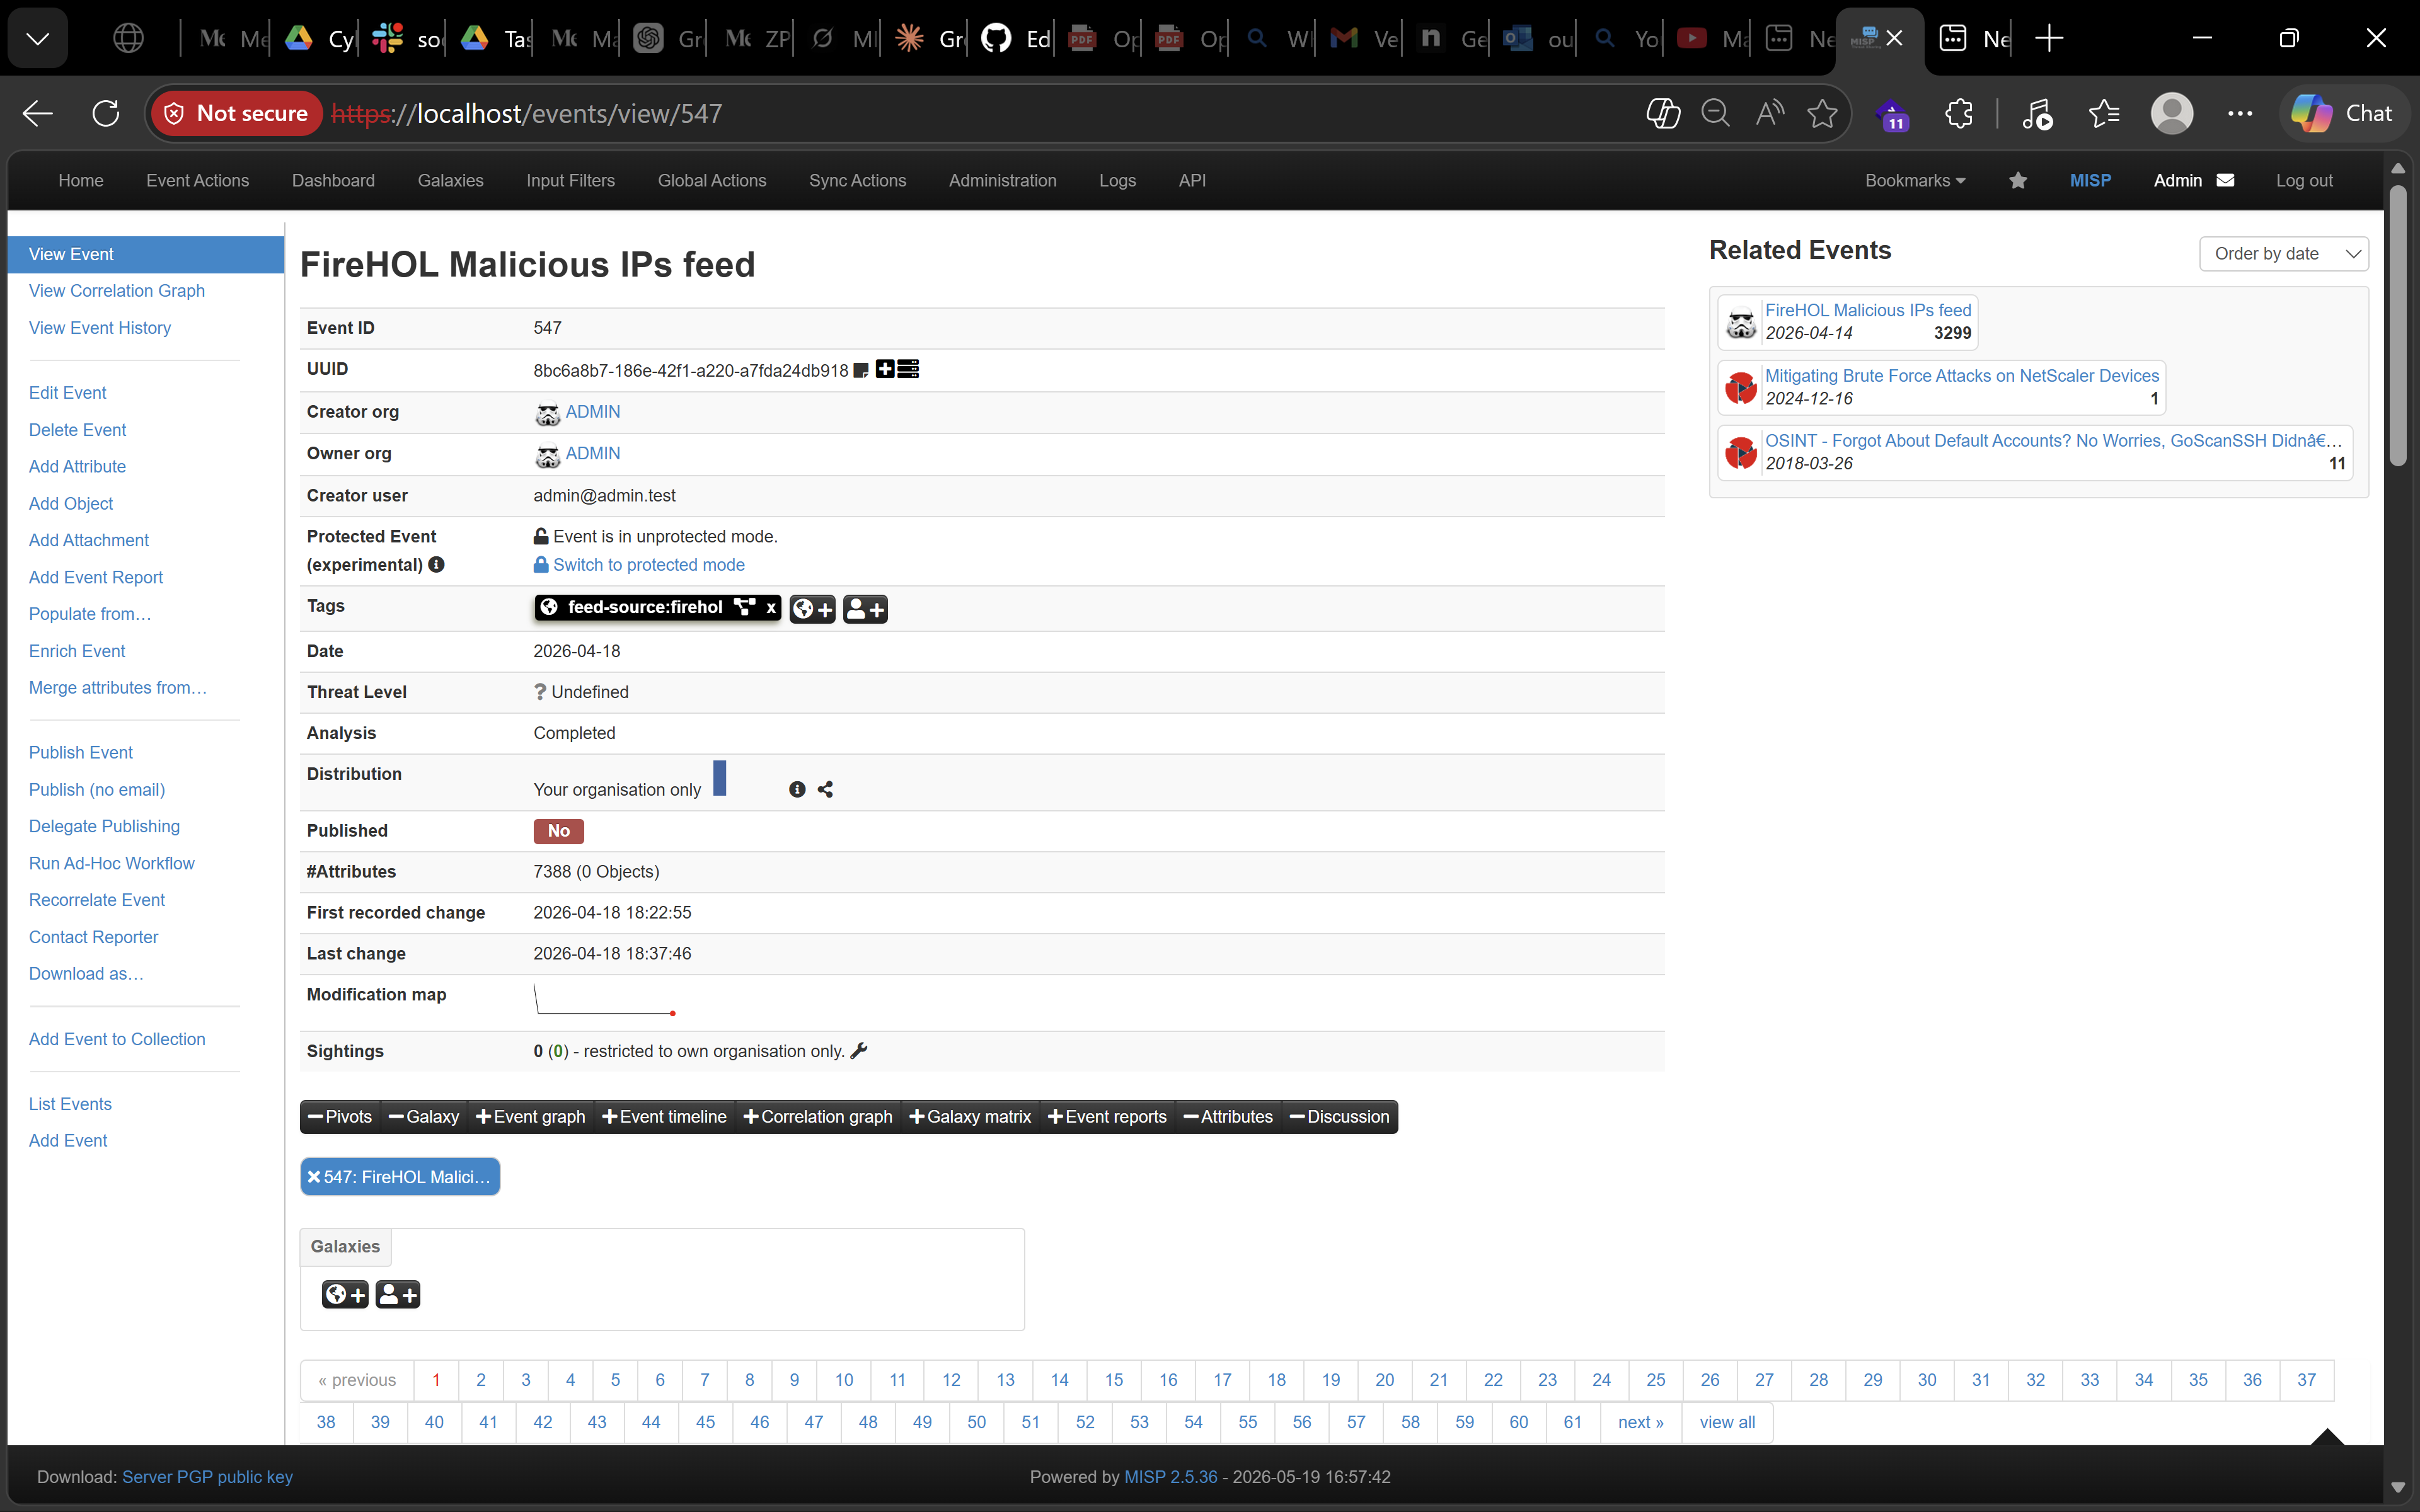Open the Sync Actions menu
Screen dimensions: 2420x1512
click(857, 181)
